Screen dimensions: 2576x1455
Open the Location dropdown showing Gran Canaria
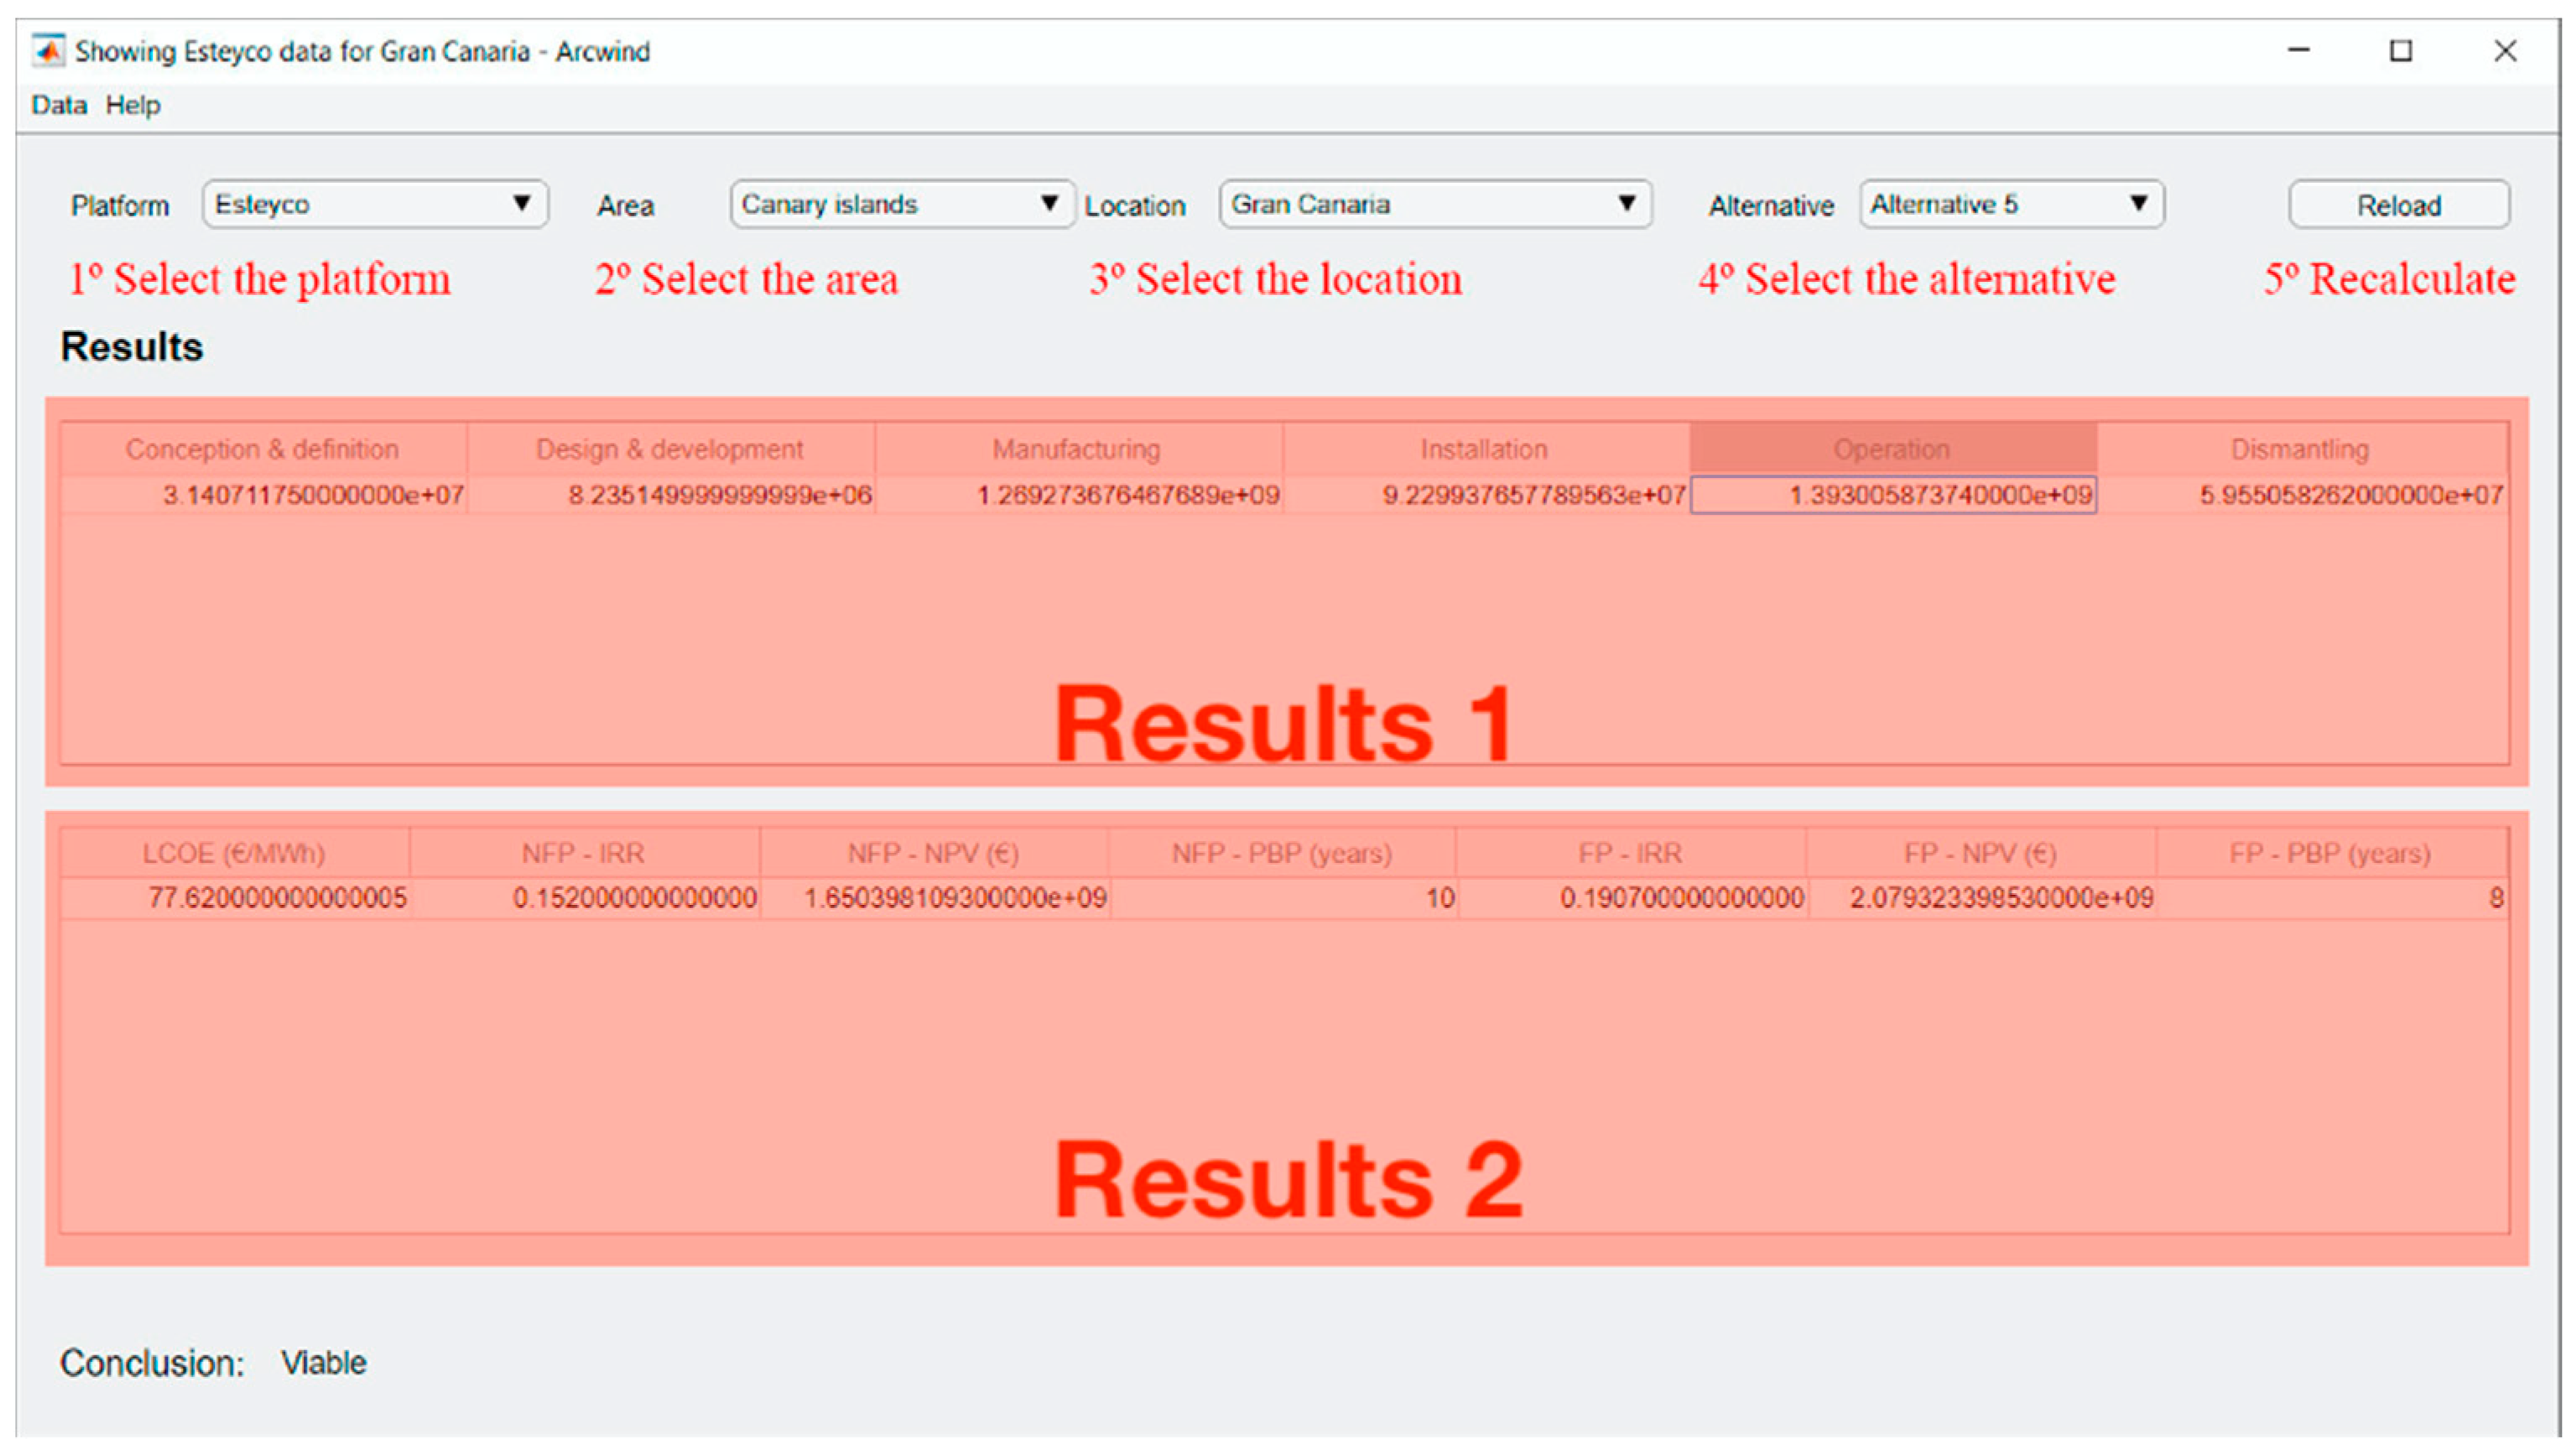point(1434,204)
